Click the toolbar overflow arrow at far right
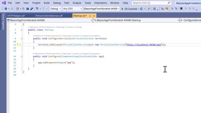 pyautogui.click(x=197, y=10)
